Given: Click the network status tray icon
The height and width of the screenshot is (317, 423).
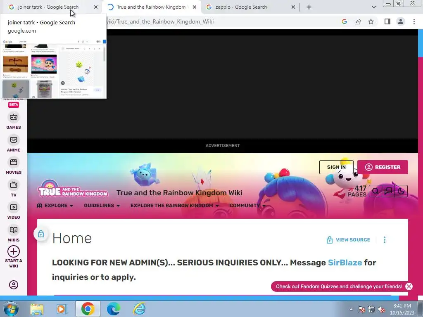Looking at the screenshot, I should (371, 309).
